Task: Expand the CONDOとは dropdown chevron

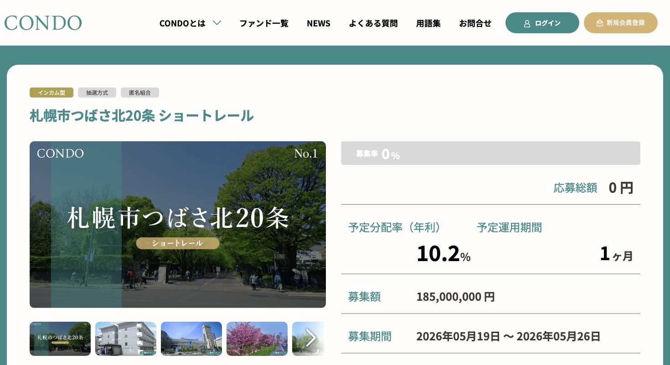Action: click(x=217, y=23)
